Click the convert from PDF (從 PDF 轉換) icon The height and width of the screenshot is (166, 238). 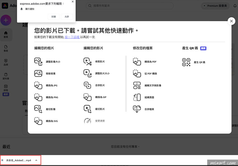click(x=137, y=73)
